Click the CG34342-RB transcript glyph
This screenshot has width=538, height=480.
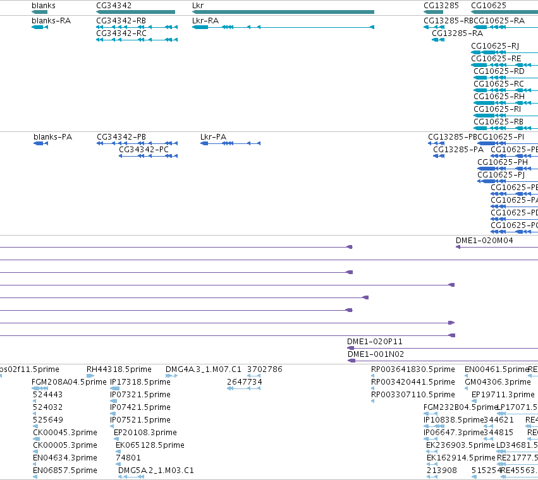[x=137, y=27]
